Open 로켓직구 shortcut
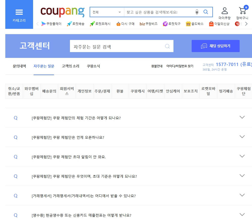 click(x=171, y=24)
